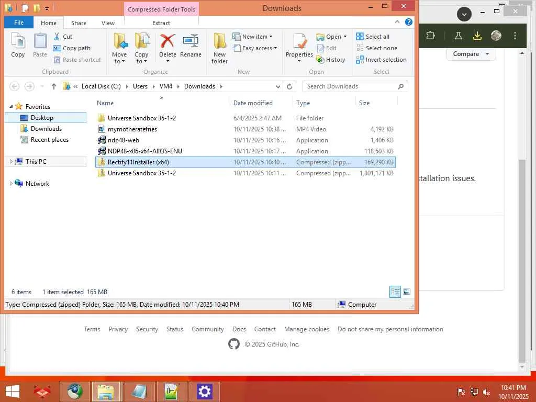
Task: Create a New folder from ribbon
Action: pyautogui.click(x=219, y=48)
